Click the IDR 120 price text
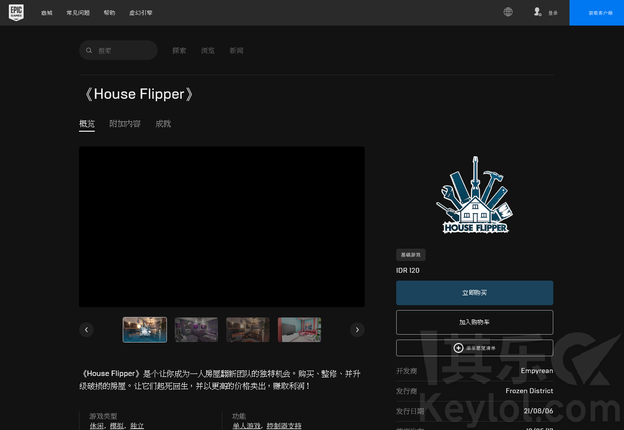 tap(408, 270)
